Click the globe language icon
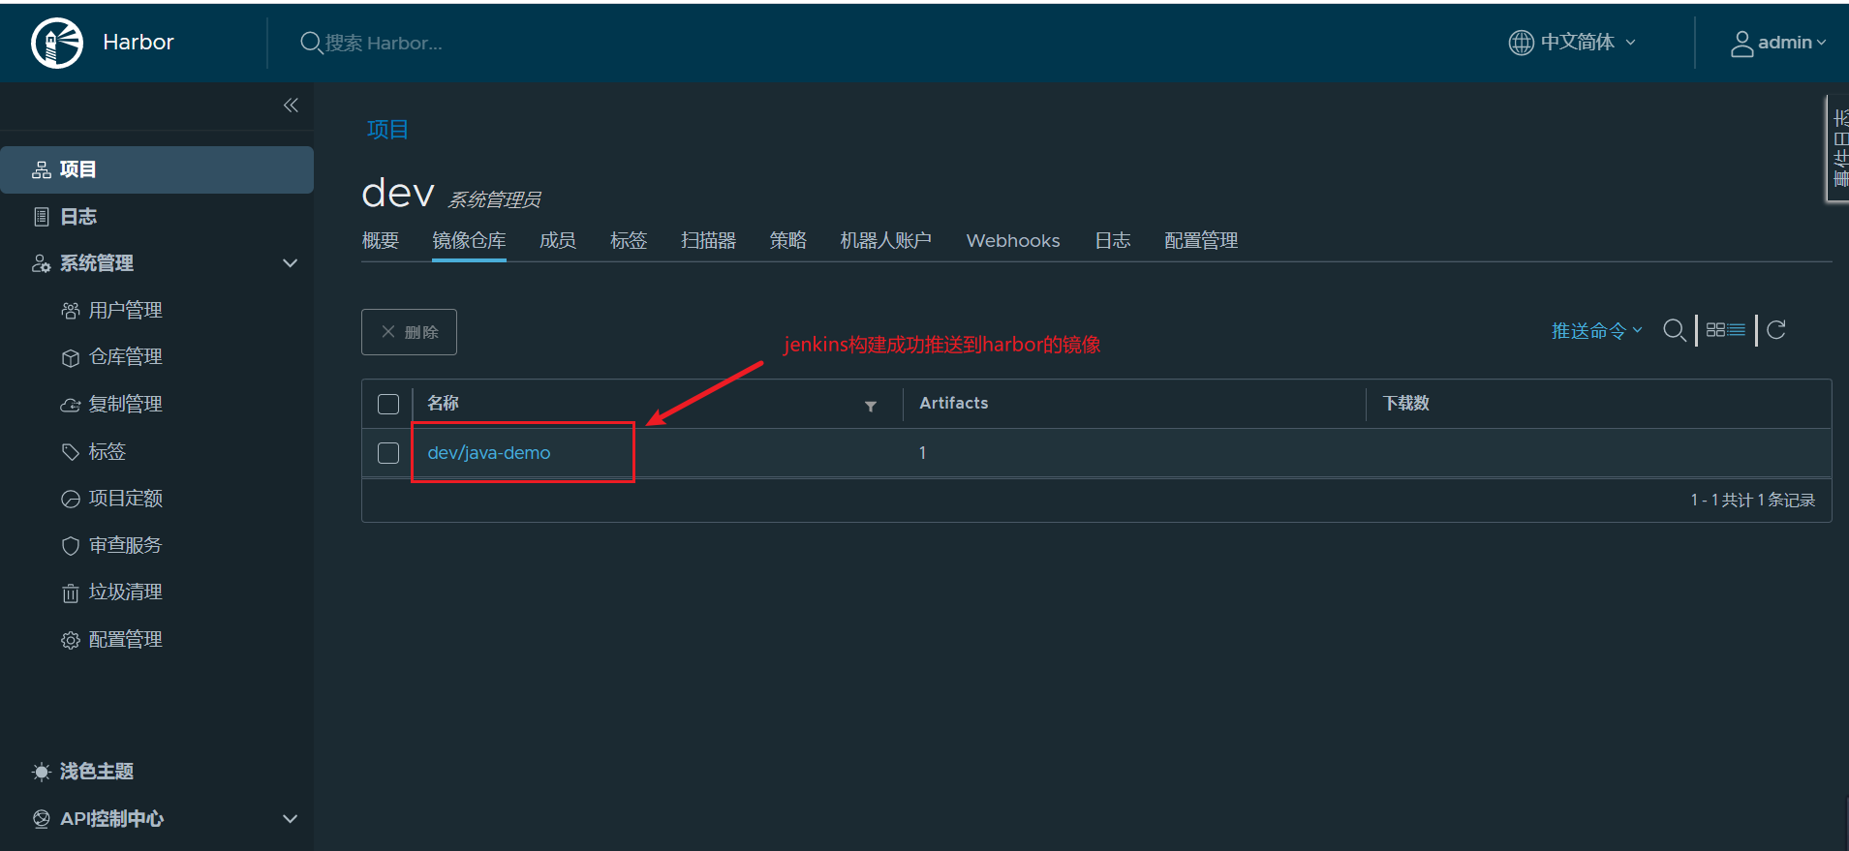Image resolution: width=1849 pixels, height=851 pixels. (x=1521, y=43)
